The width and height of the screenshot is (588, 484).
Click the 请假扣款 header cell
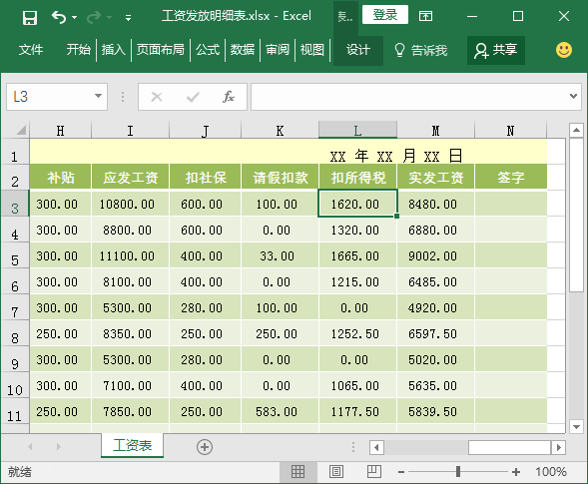(280, 177)
